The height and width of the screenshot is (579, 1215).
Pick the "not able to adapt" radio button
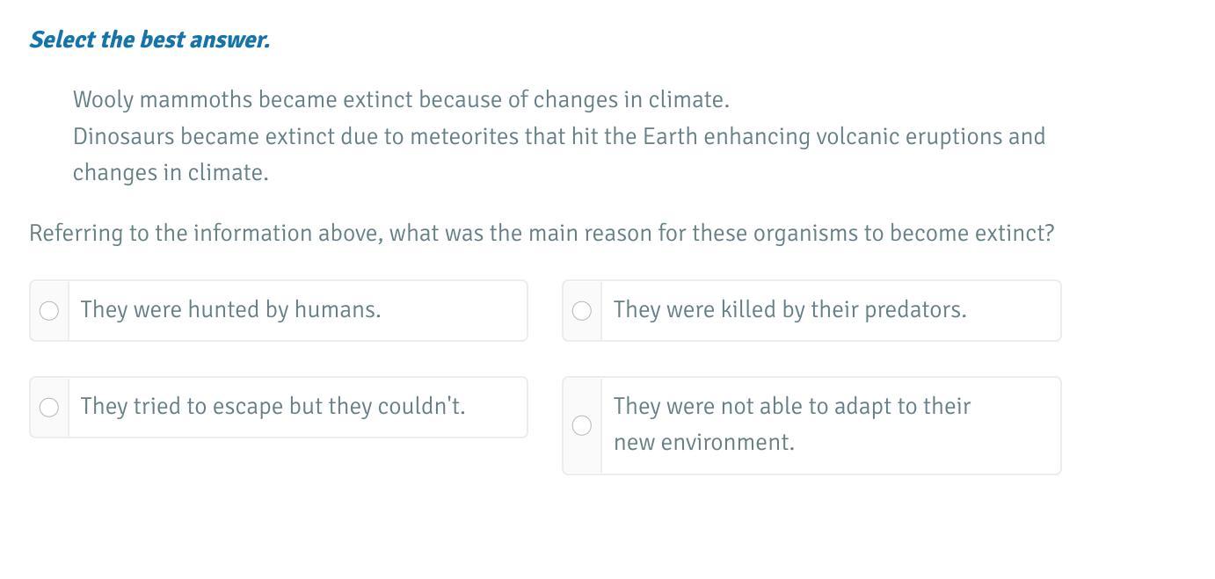pos(582,426)
